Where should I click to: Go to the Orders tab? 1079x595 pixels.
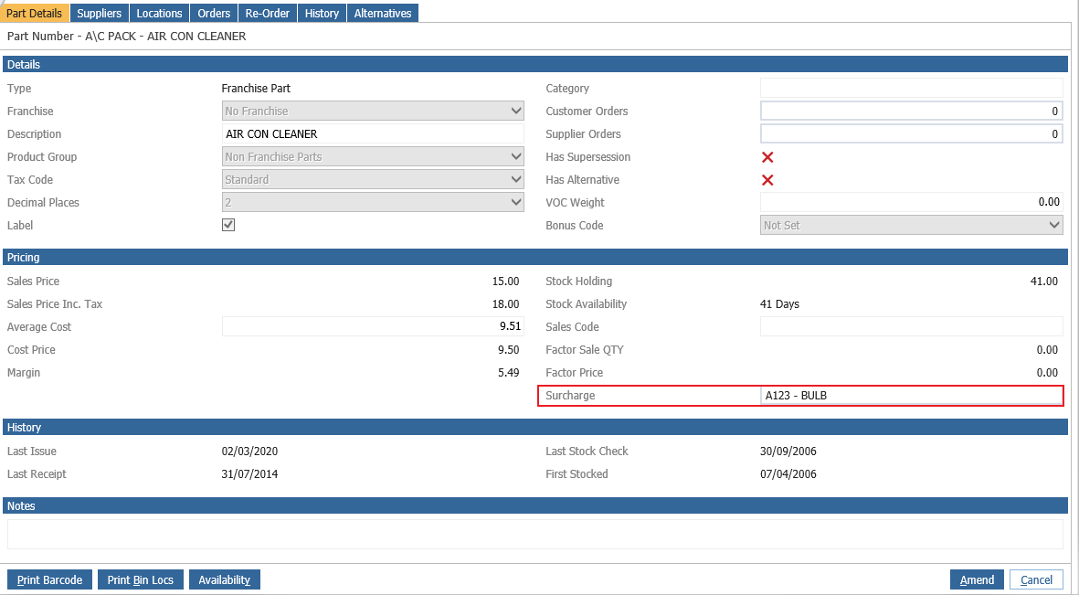click(x=213, y=13)
